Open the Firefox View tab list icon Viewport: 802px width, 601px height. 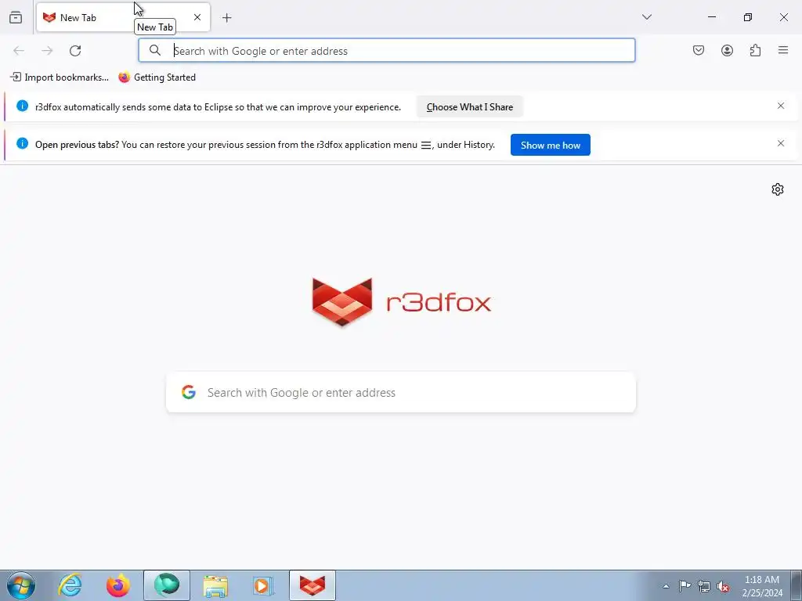16,17
